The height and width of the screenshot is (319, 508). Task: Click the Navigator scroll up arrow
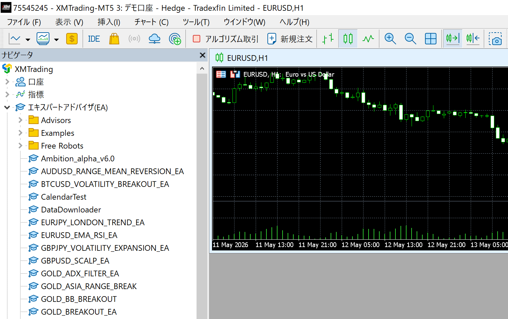coord(202,69)
